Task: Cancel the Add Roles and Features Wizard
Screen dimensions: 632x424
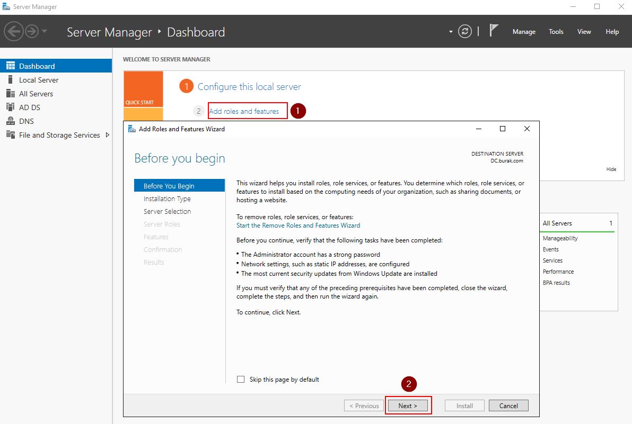Action: point(508,406)
